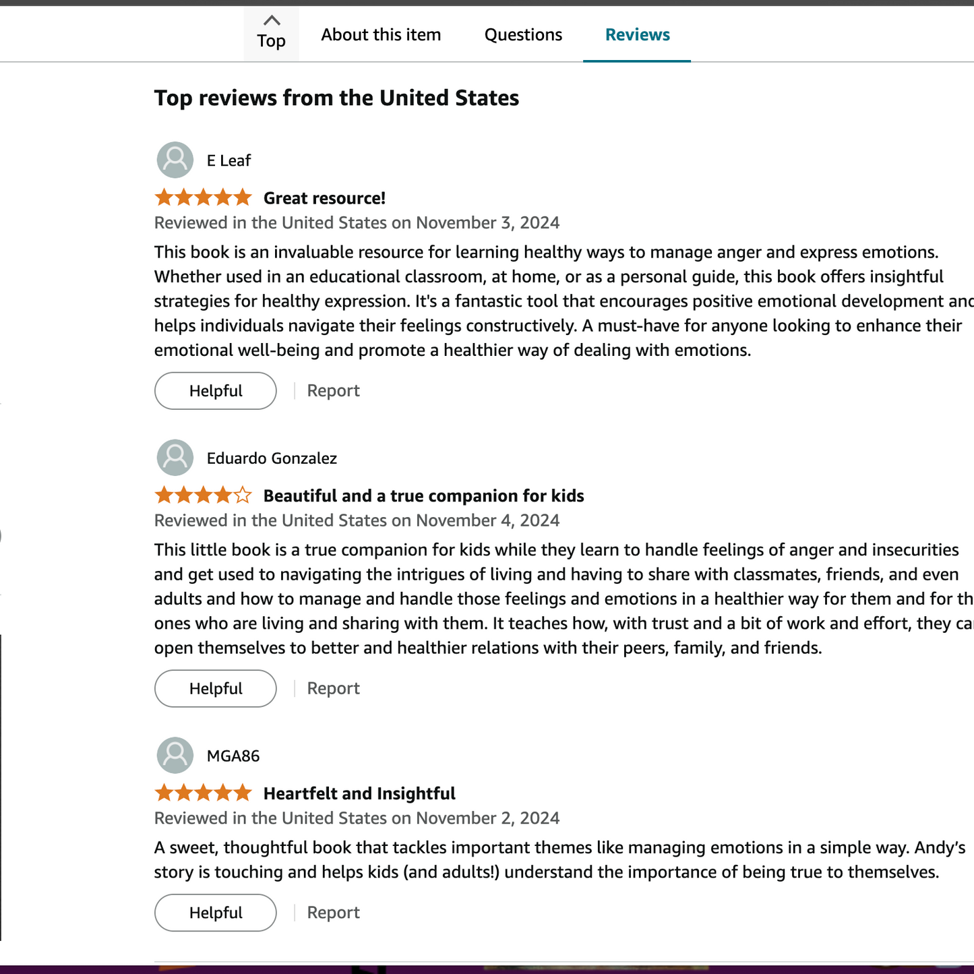Click the four-star rating on Eduardo's review
The image size is (974, 974).
pos(203,496)
